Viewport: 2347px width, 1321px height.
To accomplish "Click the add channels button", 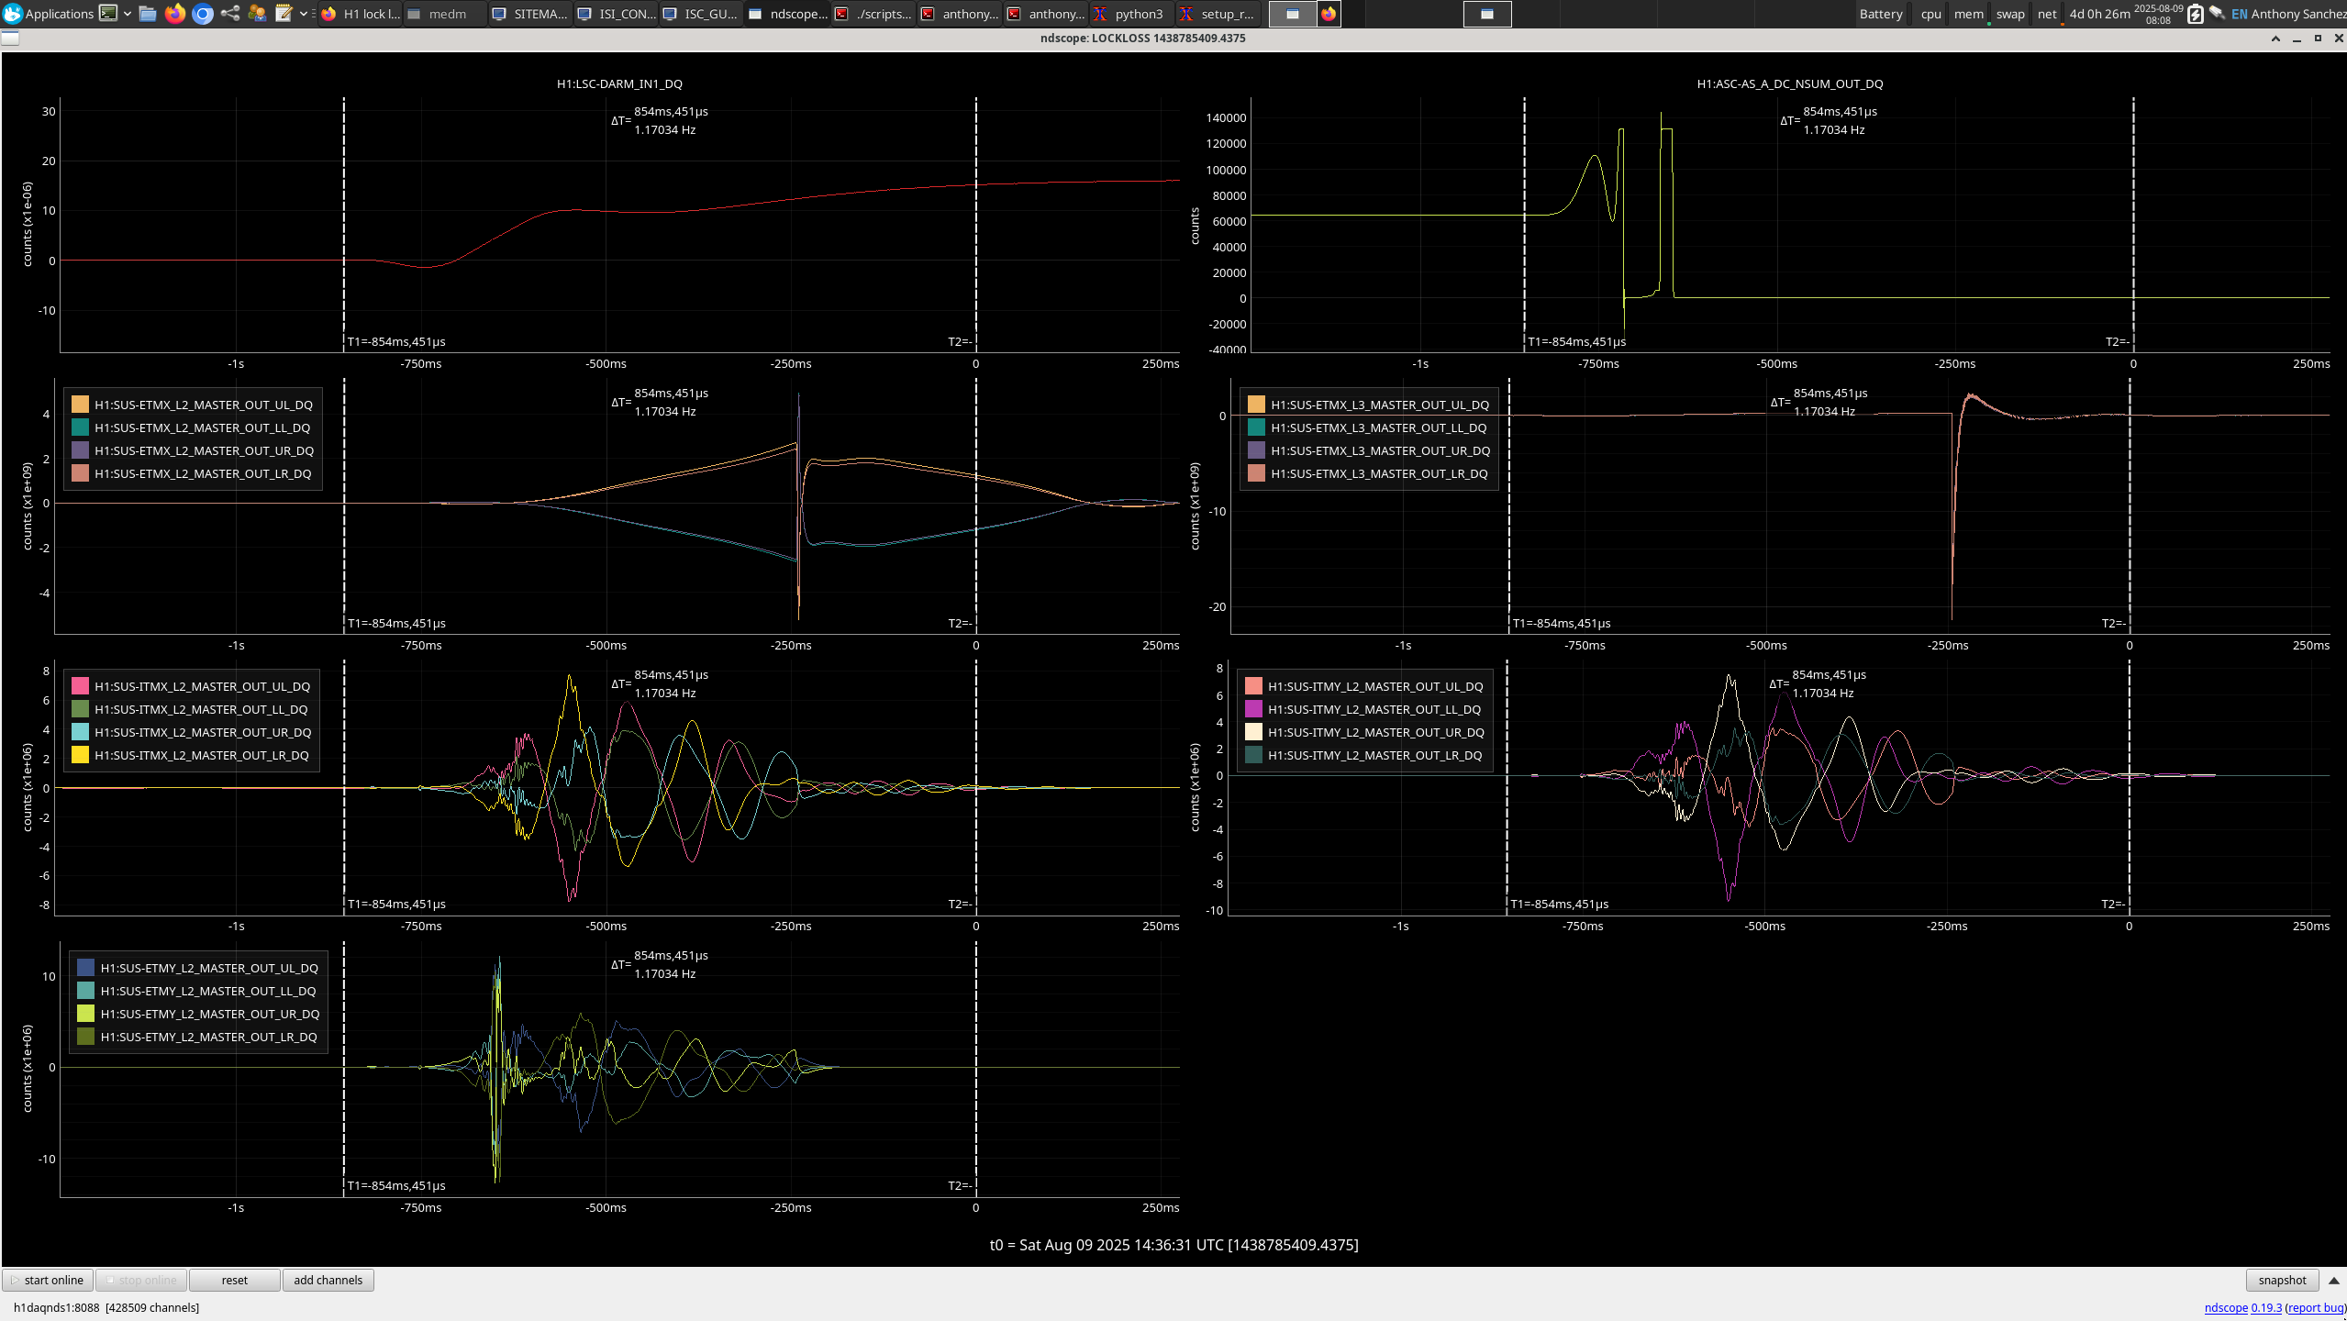I will (328, 1280).
